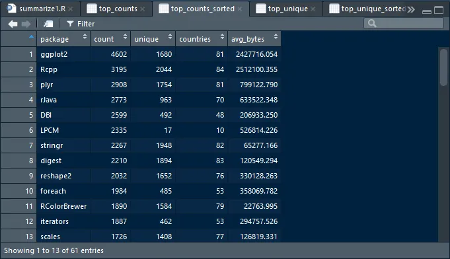Select the digest package cell
This screenshot has height=259, width=450.
tap(63, 161)
